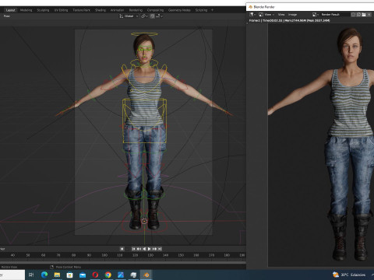Screen dimensions: 374x280
Task: Switch to the Modeling workspace tab
Action: coord(26,10)
